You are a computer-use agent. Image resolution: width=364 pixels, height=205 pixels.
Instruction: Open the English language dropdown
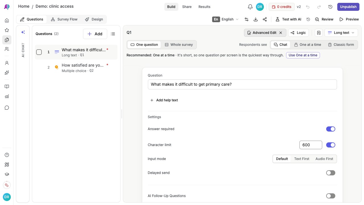pos(226,19)
